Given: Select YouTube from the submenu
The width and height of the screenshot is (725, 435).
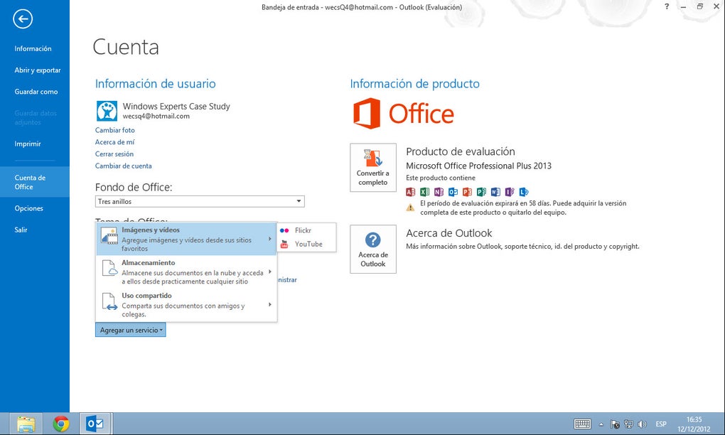Looking at the screenshot, I should click(x=306, y=244).
